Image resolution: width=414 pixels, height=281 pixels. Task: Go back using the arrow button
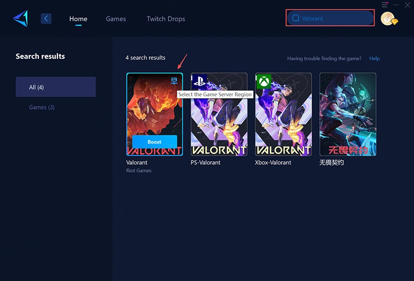[46, 19]
